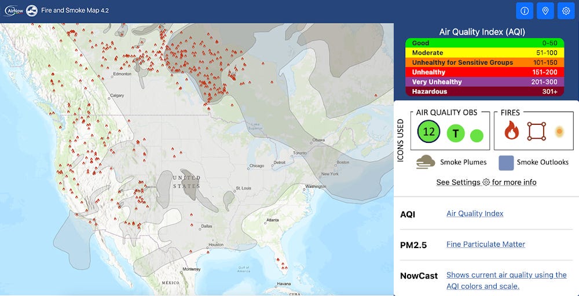Click the AirNow logo
This screenshot has height=296, width=579.
pyautogui.click(x=13, y=10)
